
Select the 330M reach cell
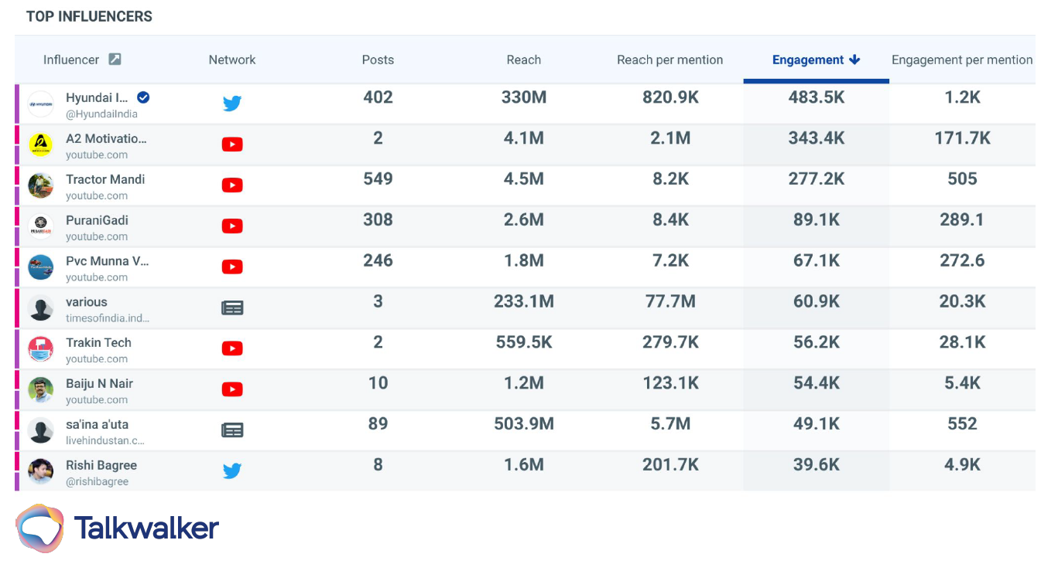[524, 97]
